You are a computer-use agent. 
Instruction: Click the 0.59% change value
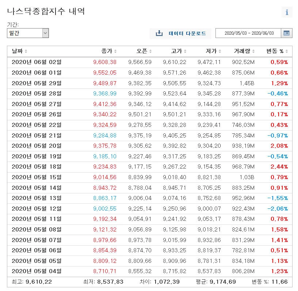tap(279, 62)
